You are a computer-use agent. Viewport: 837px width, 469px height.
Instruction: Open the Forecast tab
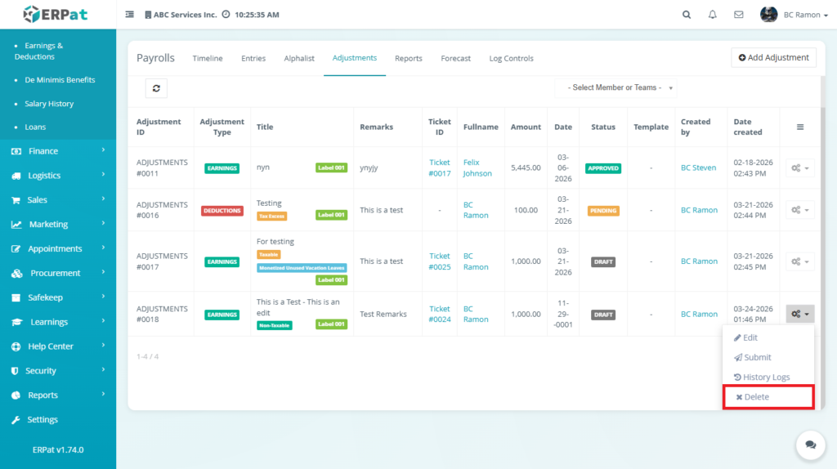tap(455, 59)
